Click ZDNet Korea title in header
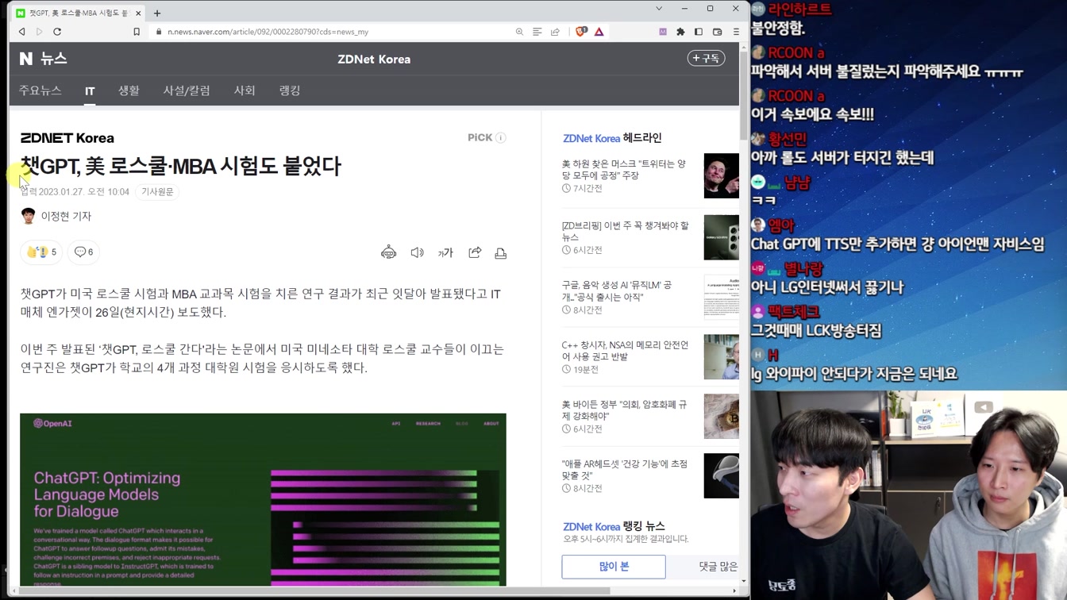 tap(374, 59)
